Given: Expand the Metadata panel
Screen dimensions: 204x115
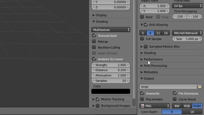Looking at the screenshot, I should [142, 72].
